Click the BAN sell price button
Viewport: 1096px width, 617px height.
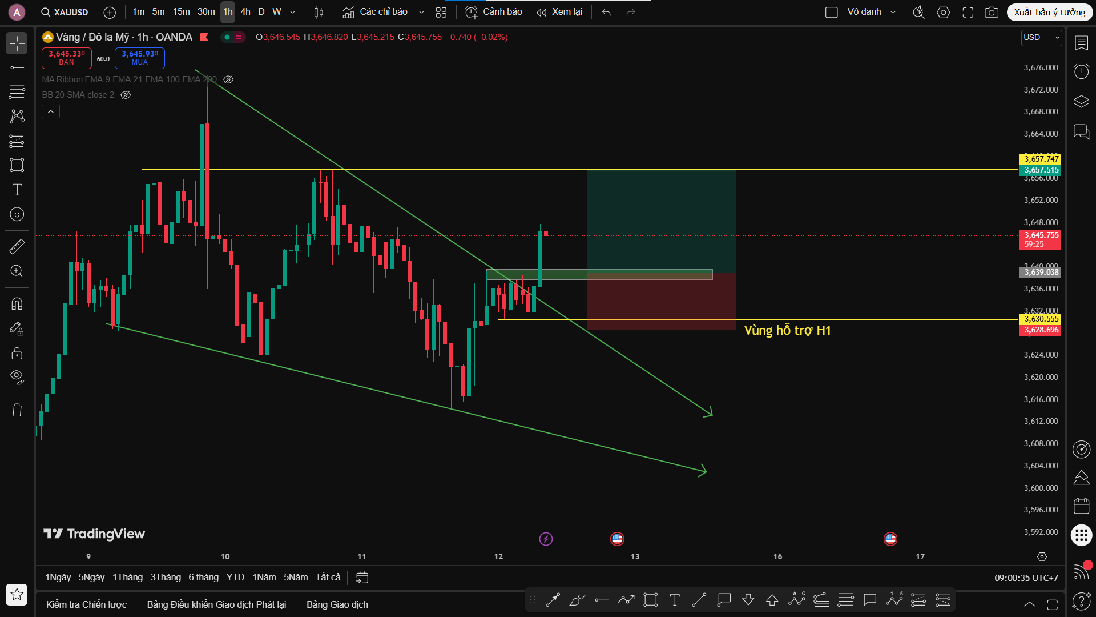(x=67, y=58)
